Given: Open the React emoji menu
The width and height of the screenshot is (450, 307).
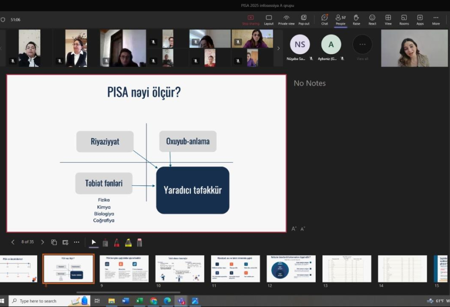Looking at the screenshot, I should [x=372, y=20].
